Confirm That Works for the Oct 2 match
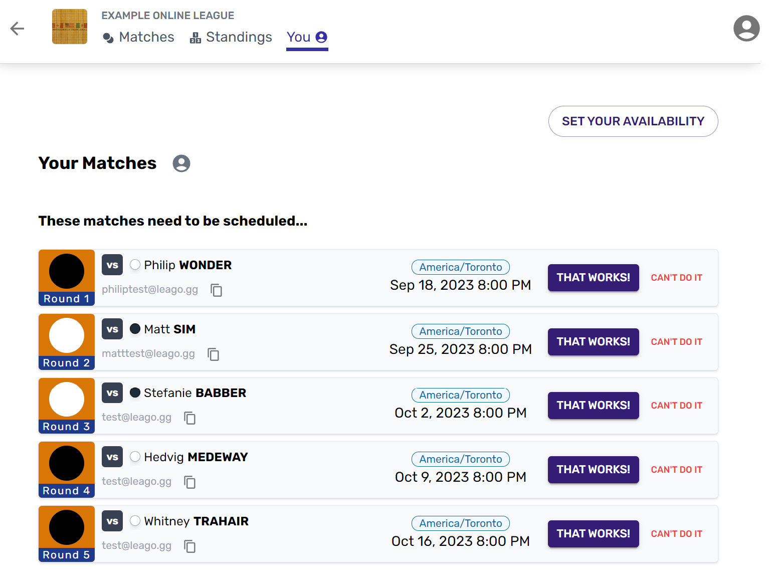This screenshot has width=769, height=585. coord(593,406)
